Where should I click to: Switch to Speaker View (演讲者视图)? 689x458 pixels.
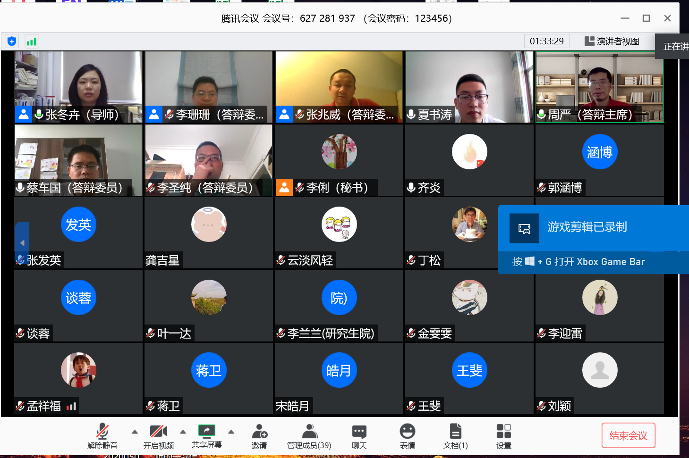612,42
